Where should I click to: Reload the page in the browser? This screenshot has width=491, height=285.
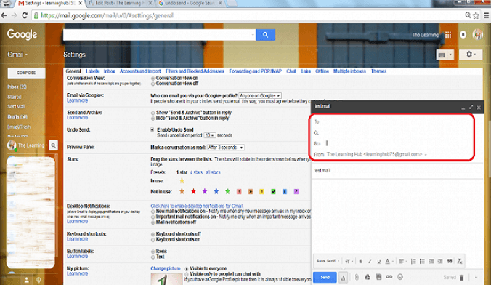(25, 15)
